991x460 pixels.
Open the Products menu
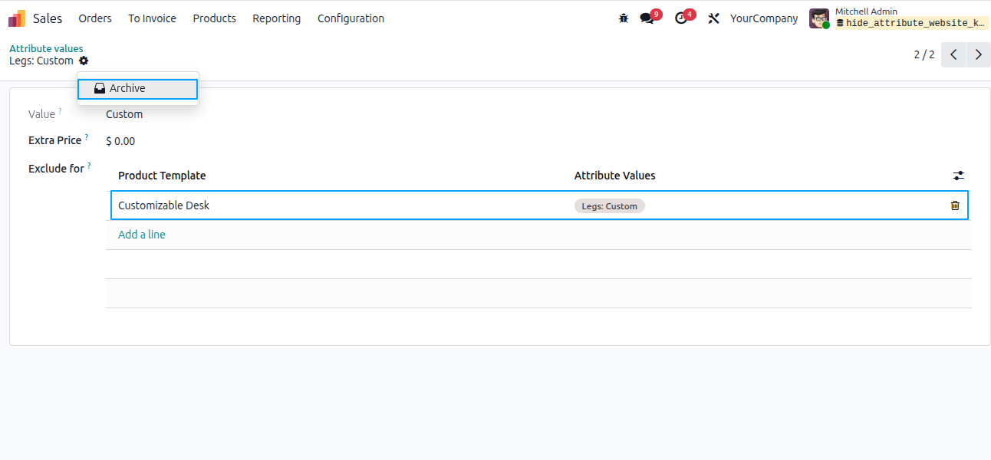[214, 18]
